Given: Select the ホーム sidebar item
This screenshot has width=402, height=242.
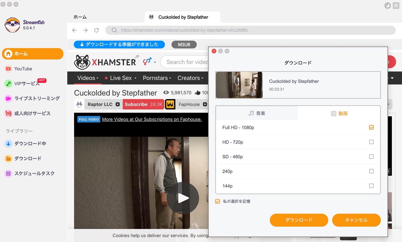Looking at the screenshot, I should [33, 54].
